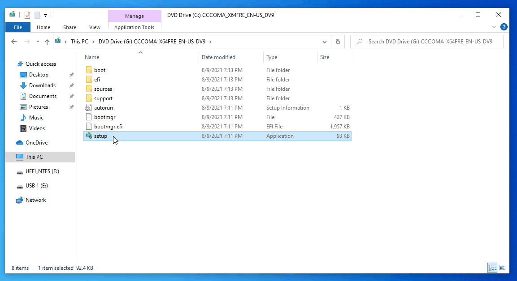The height and width of the screenshot is (281, 517).
Task: Select the bootmgr file icon
Action: pos(88,117)
